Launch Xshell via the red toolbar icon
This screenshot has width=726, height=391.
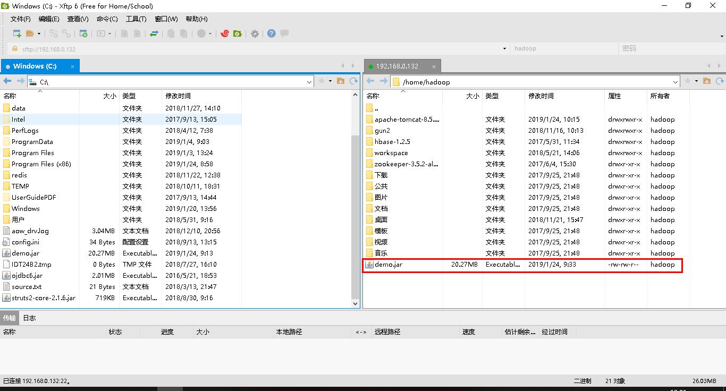pos(224,33)
